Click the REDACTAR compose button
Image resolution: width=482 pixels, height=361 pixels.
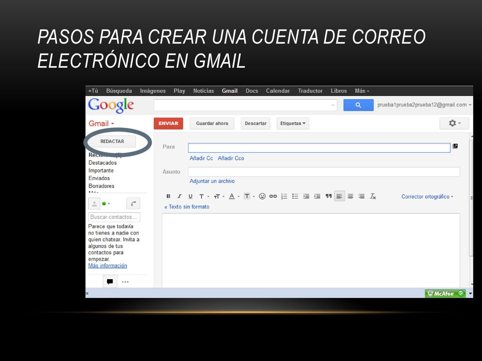tap(112, 141)
